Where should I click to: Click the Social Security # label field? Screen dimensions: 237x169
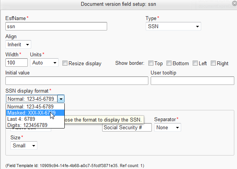pos(127,127)
